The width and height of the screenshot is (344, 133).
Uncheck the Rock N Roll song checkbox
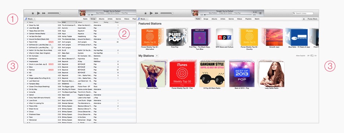tap(28, 42)
